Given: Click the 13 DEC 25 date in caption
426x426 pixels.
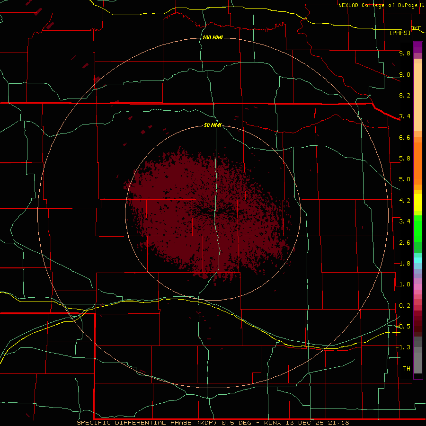Looking at the screenshot, I should click(x=304, y=423).
